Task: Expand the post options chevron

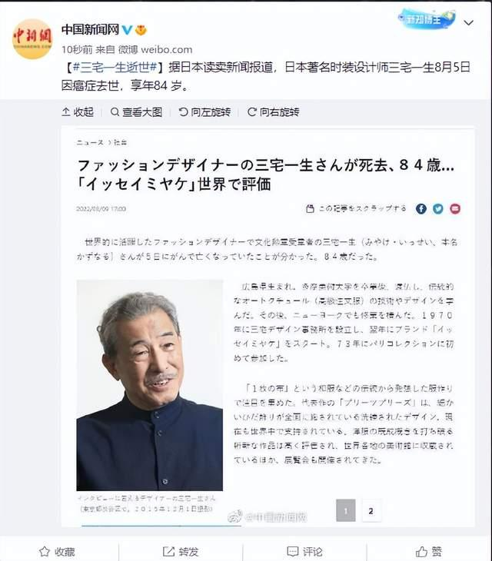Action: [468, 23]
